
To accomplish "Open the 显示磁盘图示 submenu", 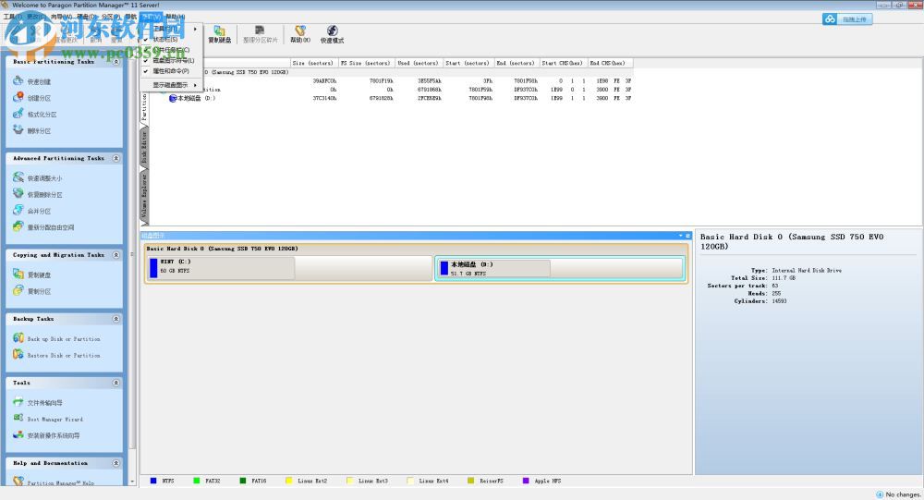I will click(172, 85).
